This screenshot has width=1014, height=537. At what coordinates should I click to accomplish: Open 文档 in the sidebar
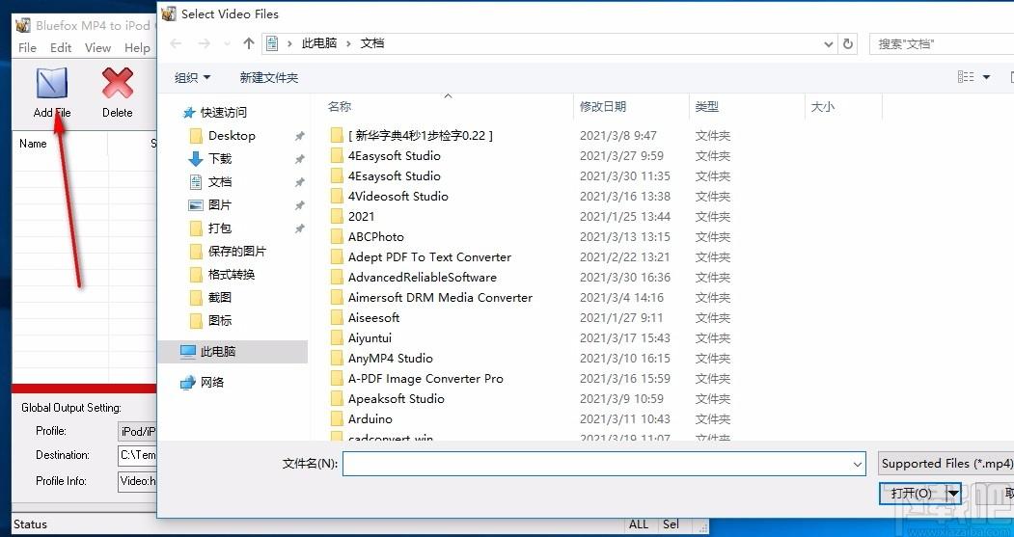point(220,182)
